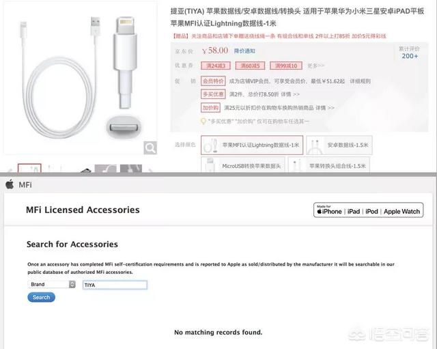Open the Brand search type dropdown
This screenshot has height=349, width=437.
[52, 284]
